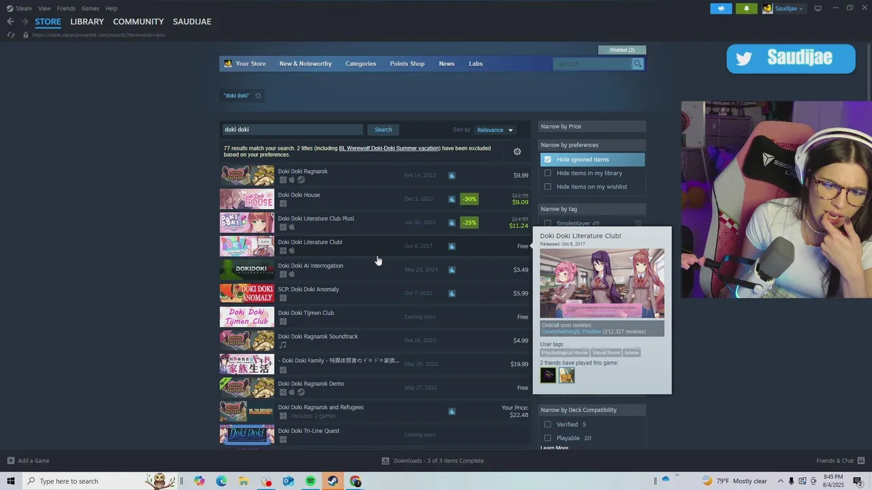Image resolution: width=872 pixels, height=490 pixels.
Task: Reload the store page
Action: click(x=10, y=35)
